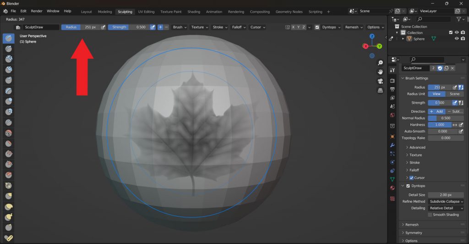The width and height of the screenshot is (469, 244).
Task: Click the Hardness slider in Brush Settings
Action: (x=440, y=125)
